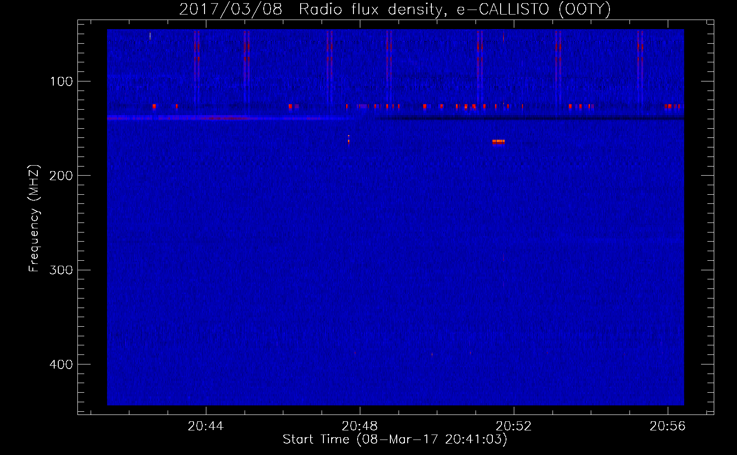Click the 100 frequency tick label

(x=61, y=81)
